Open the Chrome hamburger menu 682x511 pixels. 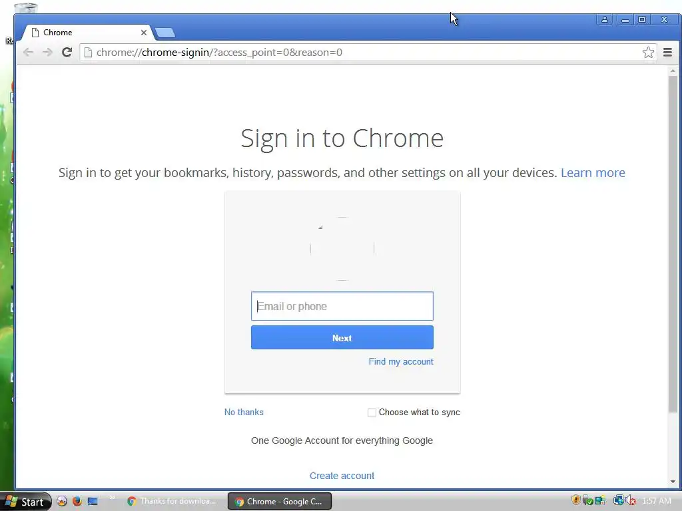click(667, 52)
